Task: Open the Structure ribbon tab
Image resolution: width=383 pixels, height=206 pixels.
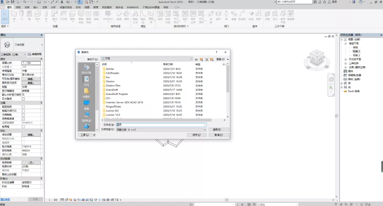Action: [18, 7]
